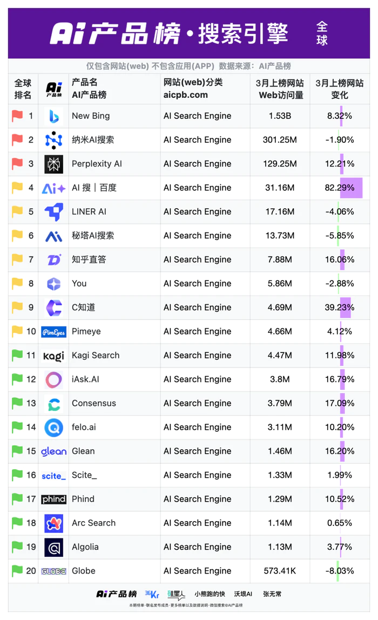This screenshot has width=378, height=620.
Task: Click the 全球 label in title banner
Action: [322, 34]
